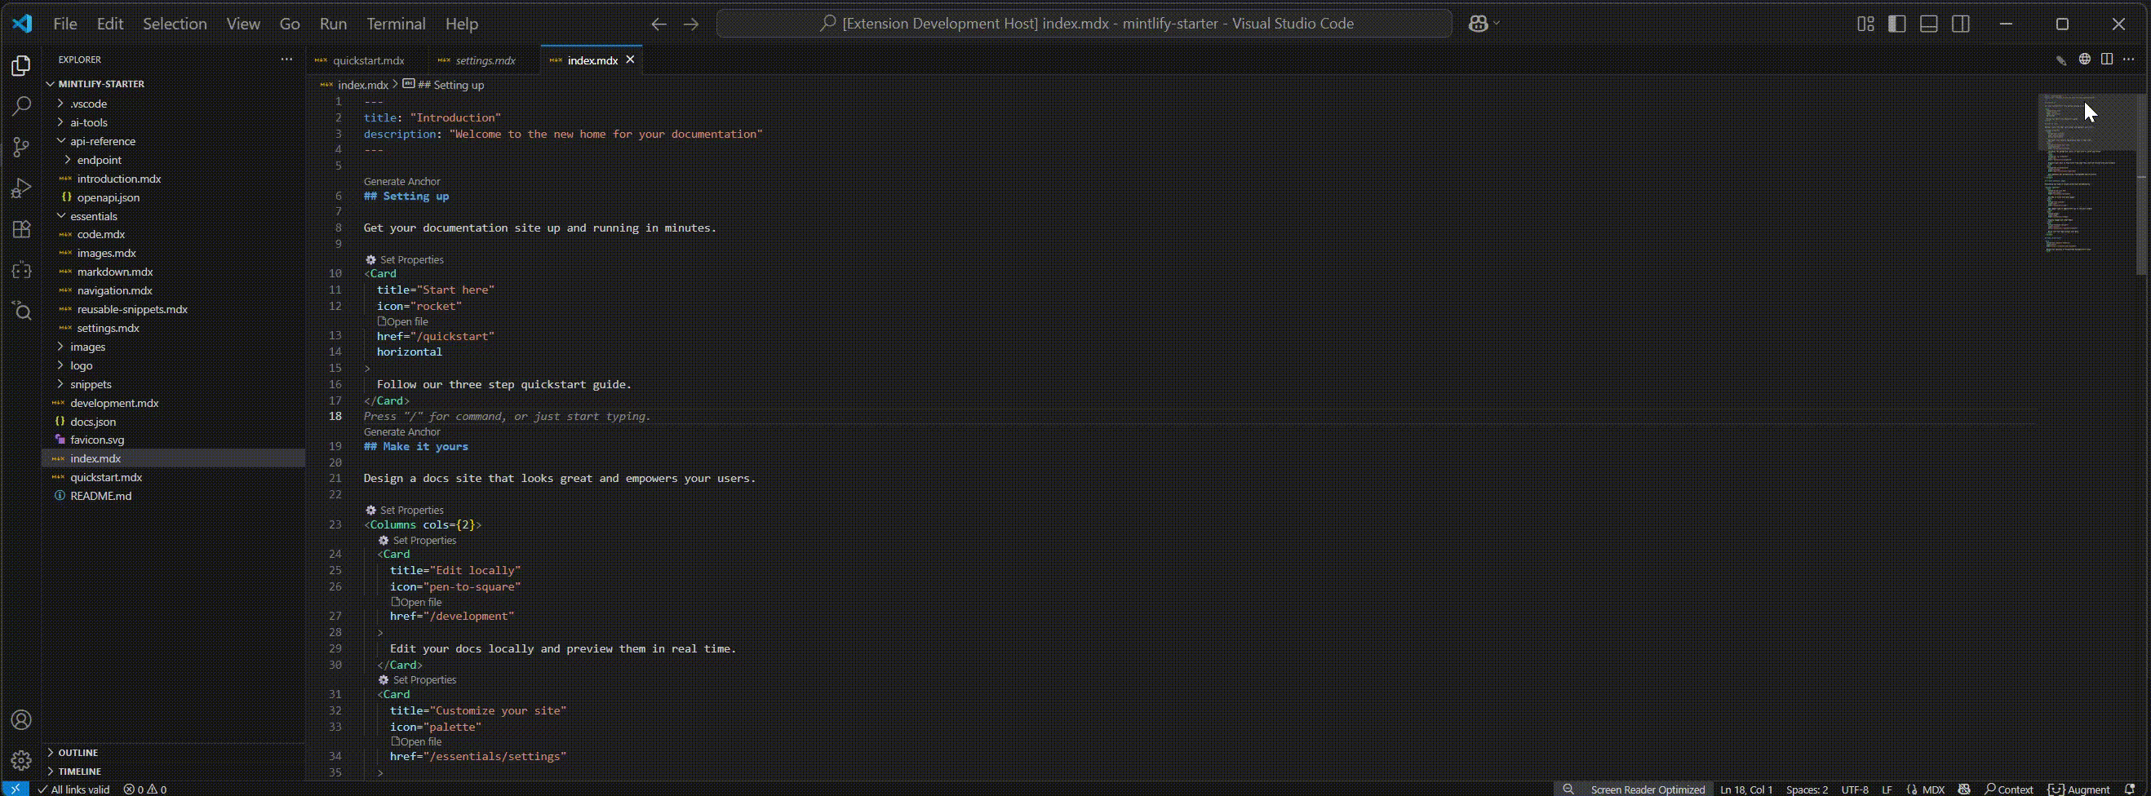
Task: Open the File menu
Action: (65, 24)
